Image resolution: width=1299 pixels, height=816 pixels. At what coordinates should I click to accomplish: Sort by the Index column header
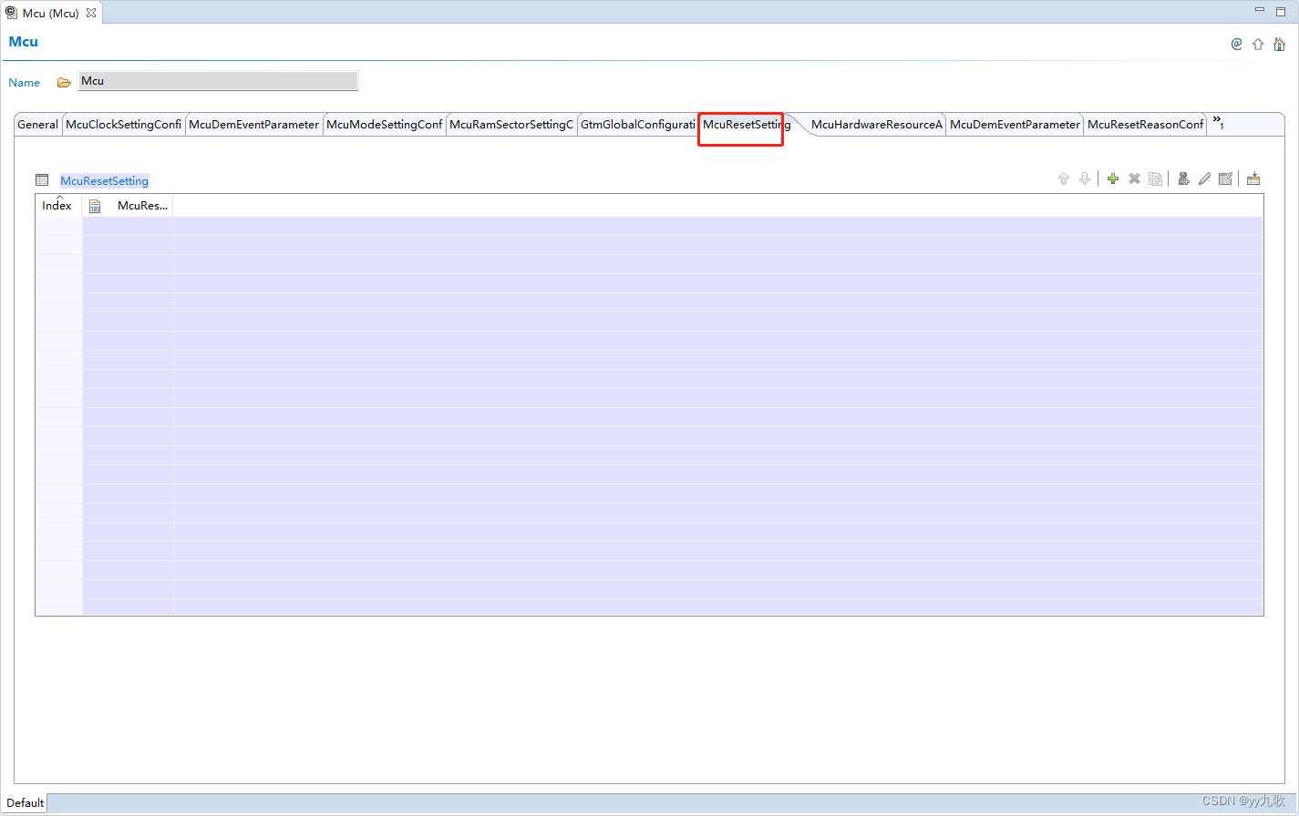pos(57,206)
